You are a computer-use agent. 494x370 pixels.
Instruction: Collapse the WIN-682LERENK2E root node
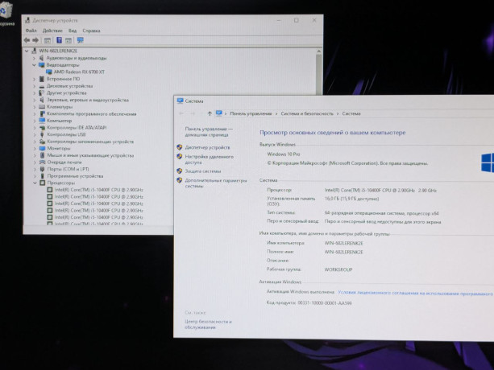(x=27, y=51)
